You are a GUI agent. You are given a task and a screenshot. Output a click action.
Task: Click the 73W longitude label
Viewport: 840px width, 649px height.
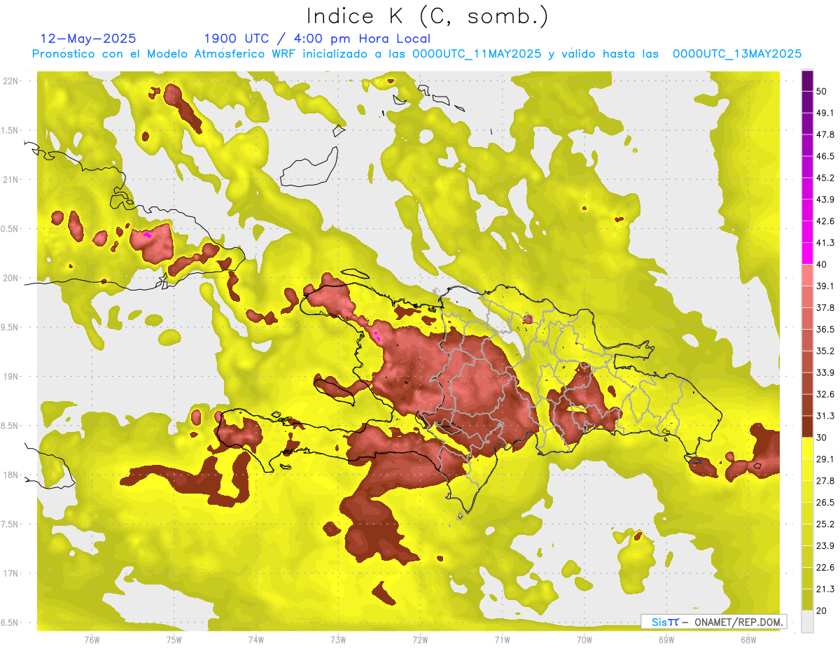pyautogui.click(x=338, y=639)
